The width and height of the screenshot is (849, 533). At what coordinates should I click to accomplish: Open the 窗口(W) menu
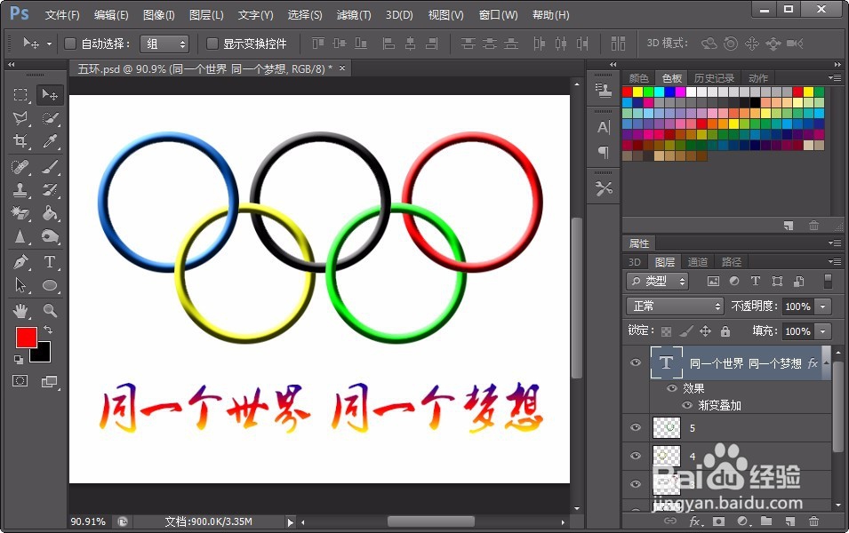pos(498,15)
